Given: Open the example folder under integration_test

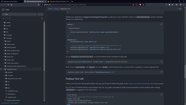Looking at the screenshot, I should tap(10, 75).
